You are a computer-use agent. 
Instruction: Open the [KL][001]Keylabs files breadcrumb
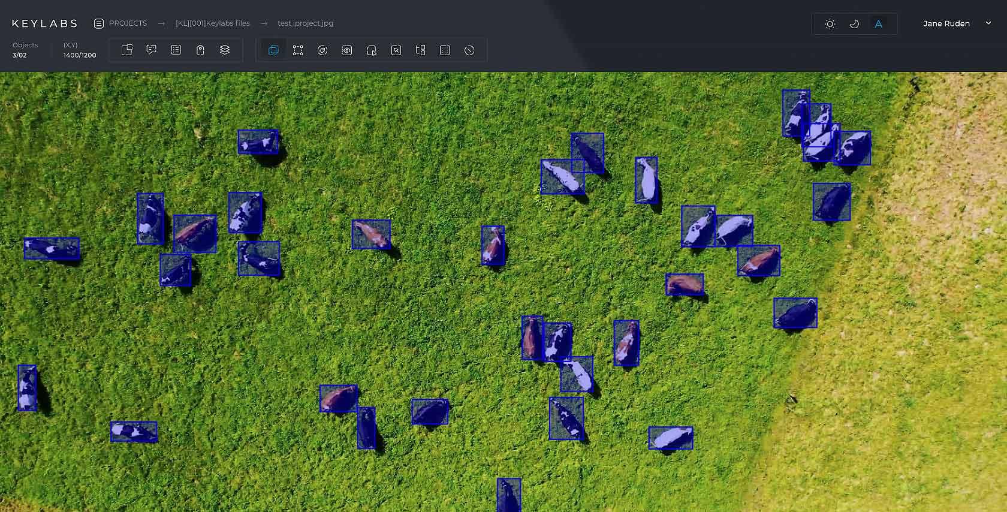pyautogui.click(x=213, y=23)
